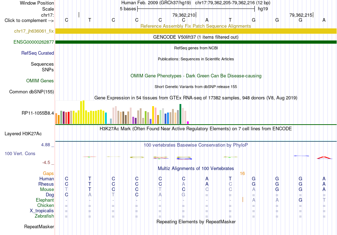Open RefSeq genes from NCBI title
This screenshot has width=337, height=235.
point(196,48)
